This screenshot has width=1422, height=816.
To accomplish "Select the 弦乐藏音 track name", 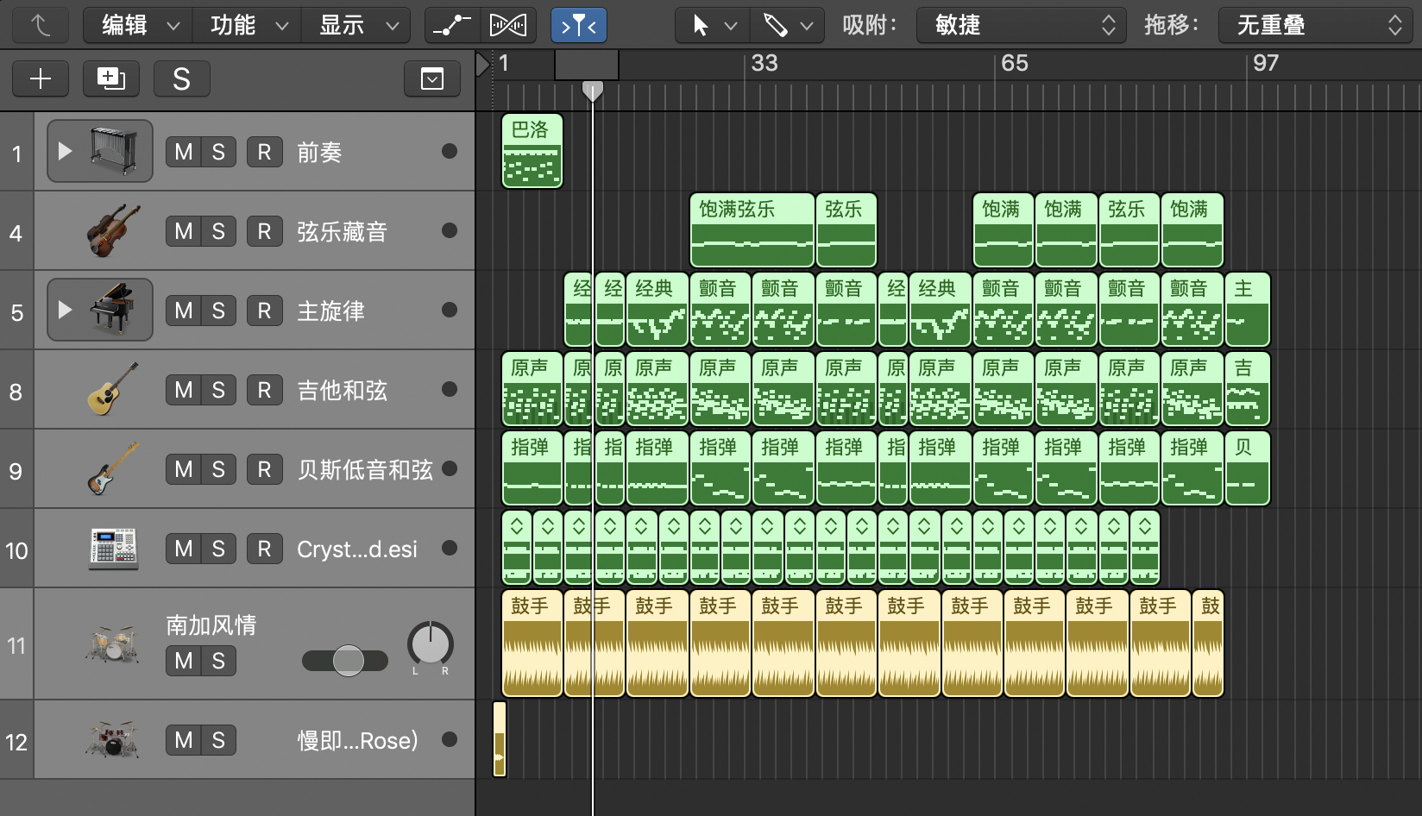I will 342,232.
